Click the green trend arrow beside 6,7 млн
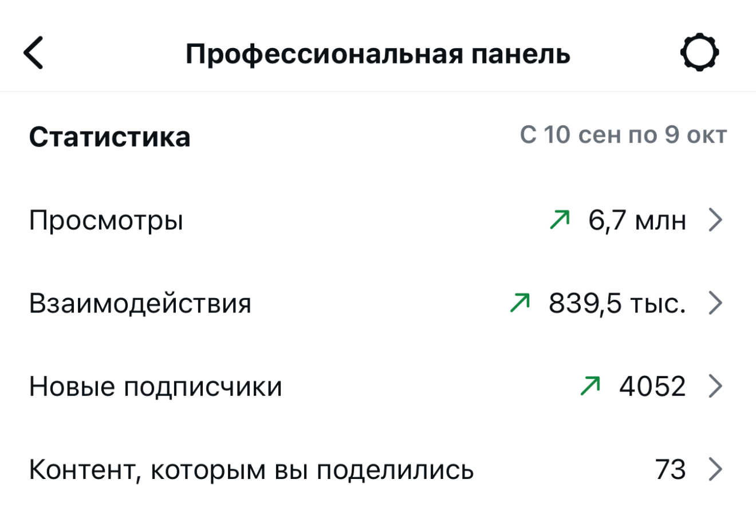This screenshot has height=523, width=756. coord(560,220)
